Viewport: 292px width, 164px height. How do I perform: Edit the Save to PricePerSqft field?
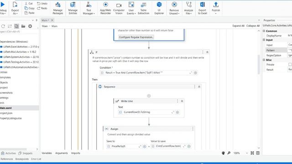[x=124, y=146]
